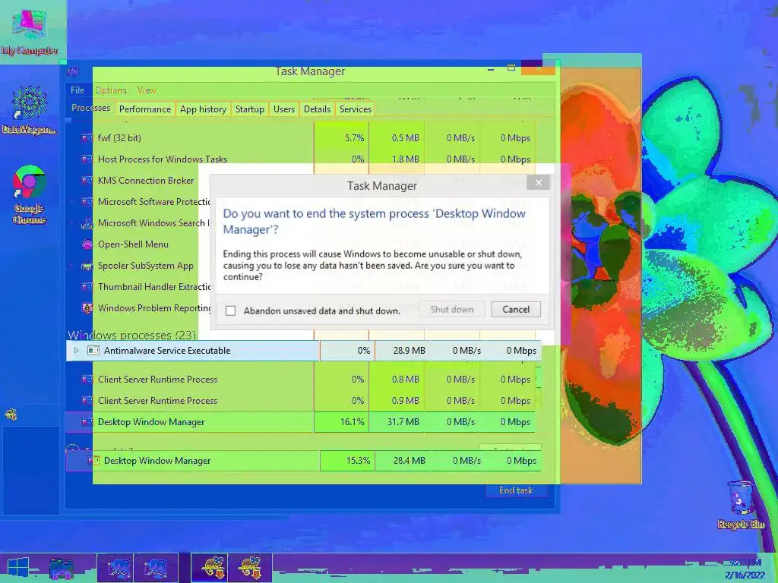
Task: Switch to the Details tab
Action: pyautogui.click(x=317, y=109)
